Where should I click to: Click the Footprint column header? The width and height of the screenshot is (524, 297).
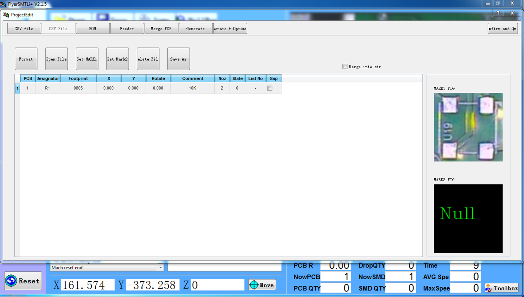[78, 78]
